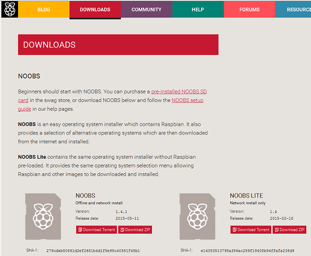311x256 pixels.
Task: Click the NOOBS section heading
Action: click(x=29, y=76)
